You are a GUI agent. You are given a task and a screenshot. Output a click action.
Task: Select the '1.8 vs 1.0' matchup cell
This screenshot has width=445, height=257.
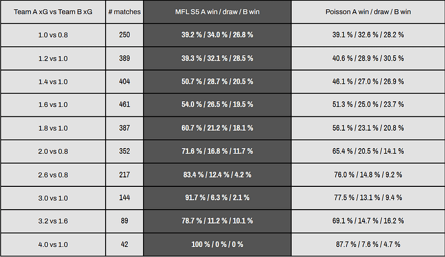(53, 128)
